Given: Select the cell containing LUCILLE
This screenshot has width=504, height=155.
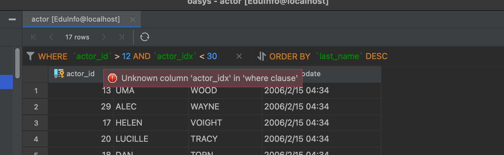Looking at the screenshot, I should tap(151, 139).
